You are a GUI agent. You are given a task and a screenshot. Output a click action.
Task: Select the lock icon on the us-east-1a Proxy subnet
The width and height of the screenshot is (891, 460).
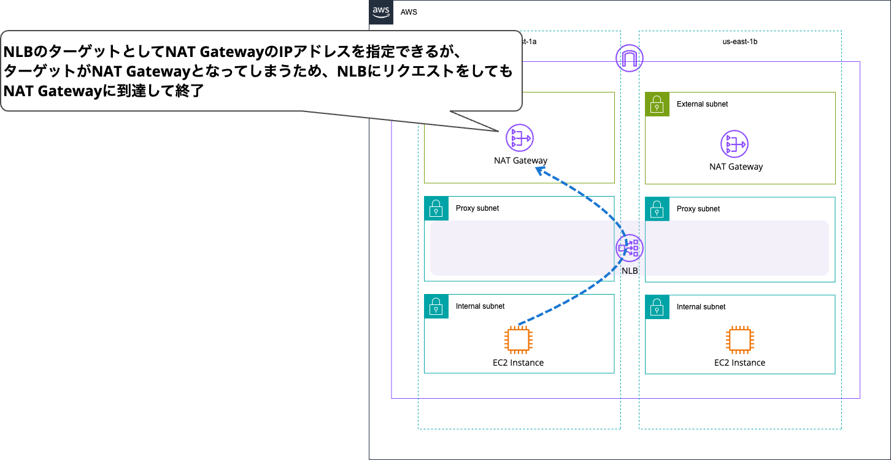[x=436, y=209]
